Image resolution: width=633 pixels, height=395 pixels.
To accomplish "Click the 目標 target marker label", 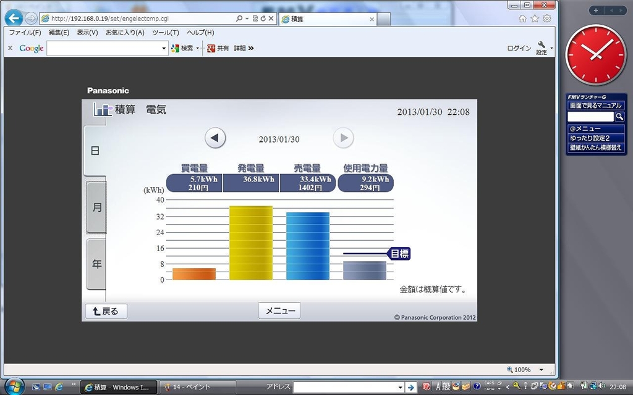I will 400,254.
